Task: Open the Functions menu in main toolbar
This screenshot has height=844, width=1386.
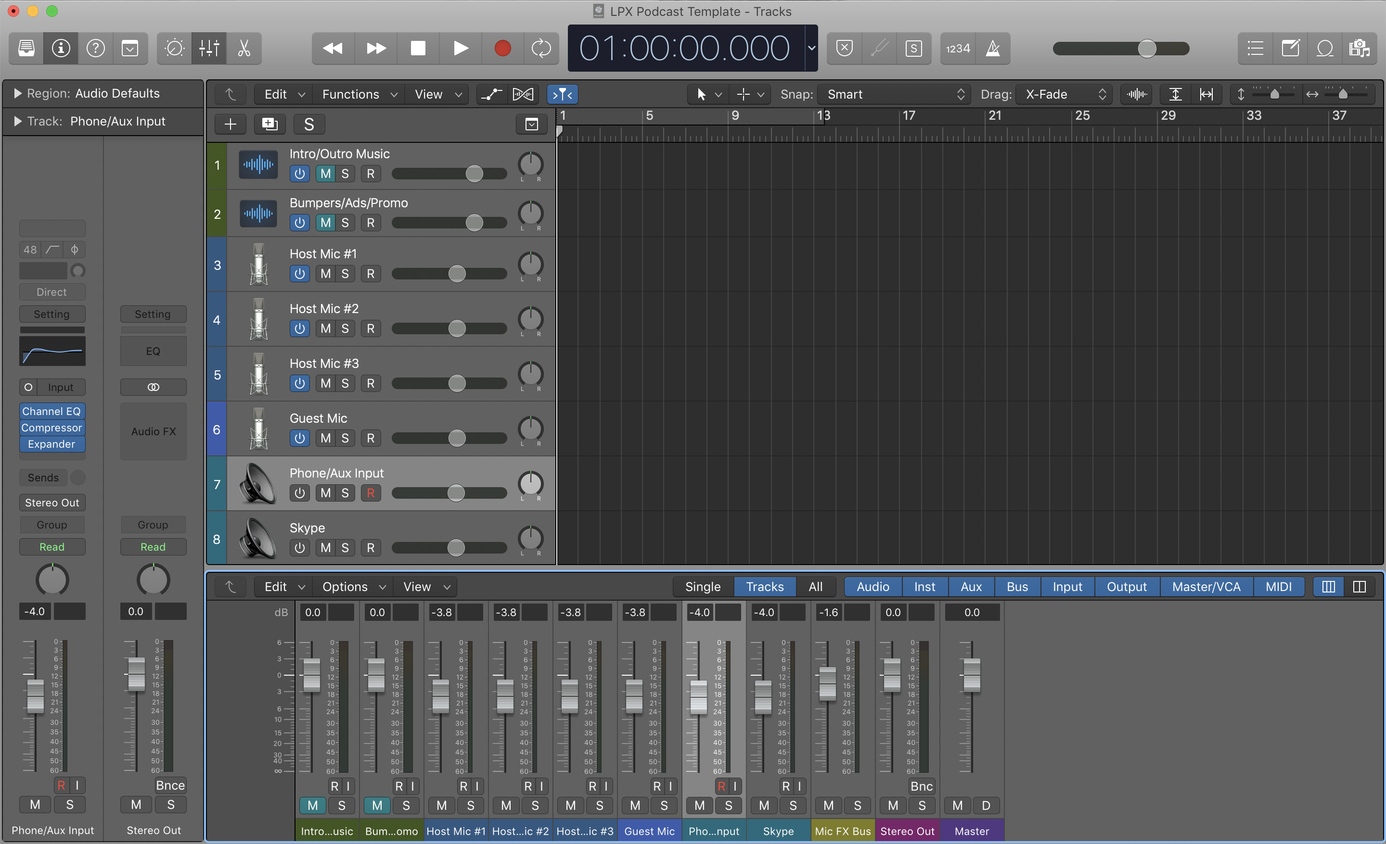Action: (351, 94)
